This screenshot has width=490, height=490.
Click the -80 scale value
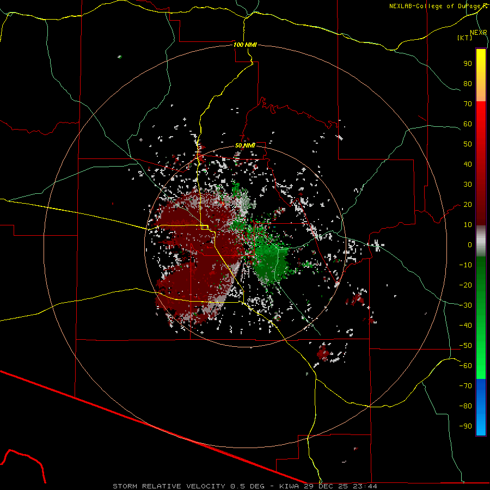(465, 406)
